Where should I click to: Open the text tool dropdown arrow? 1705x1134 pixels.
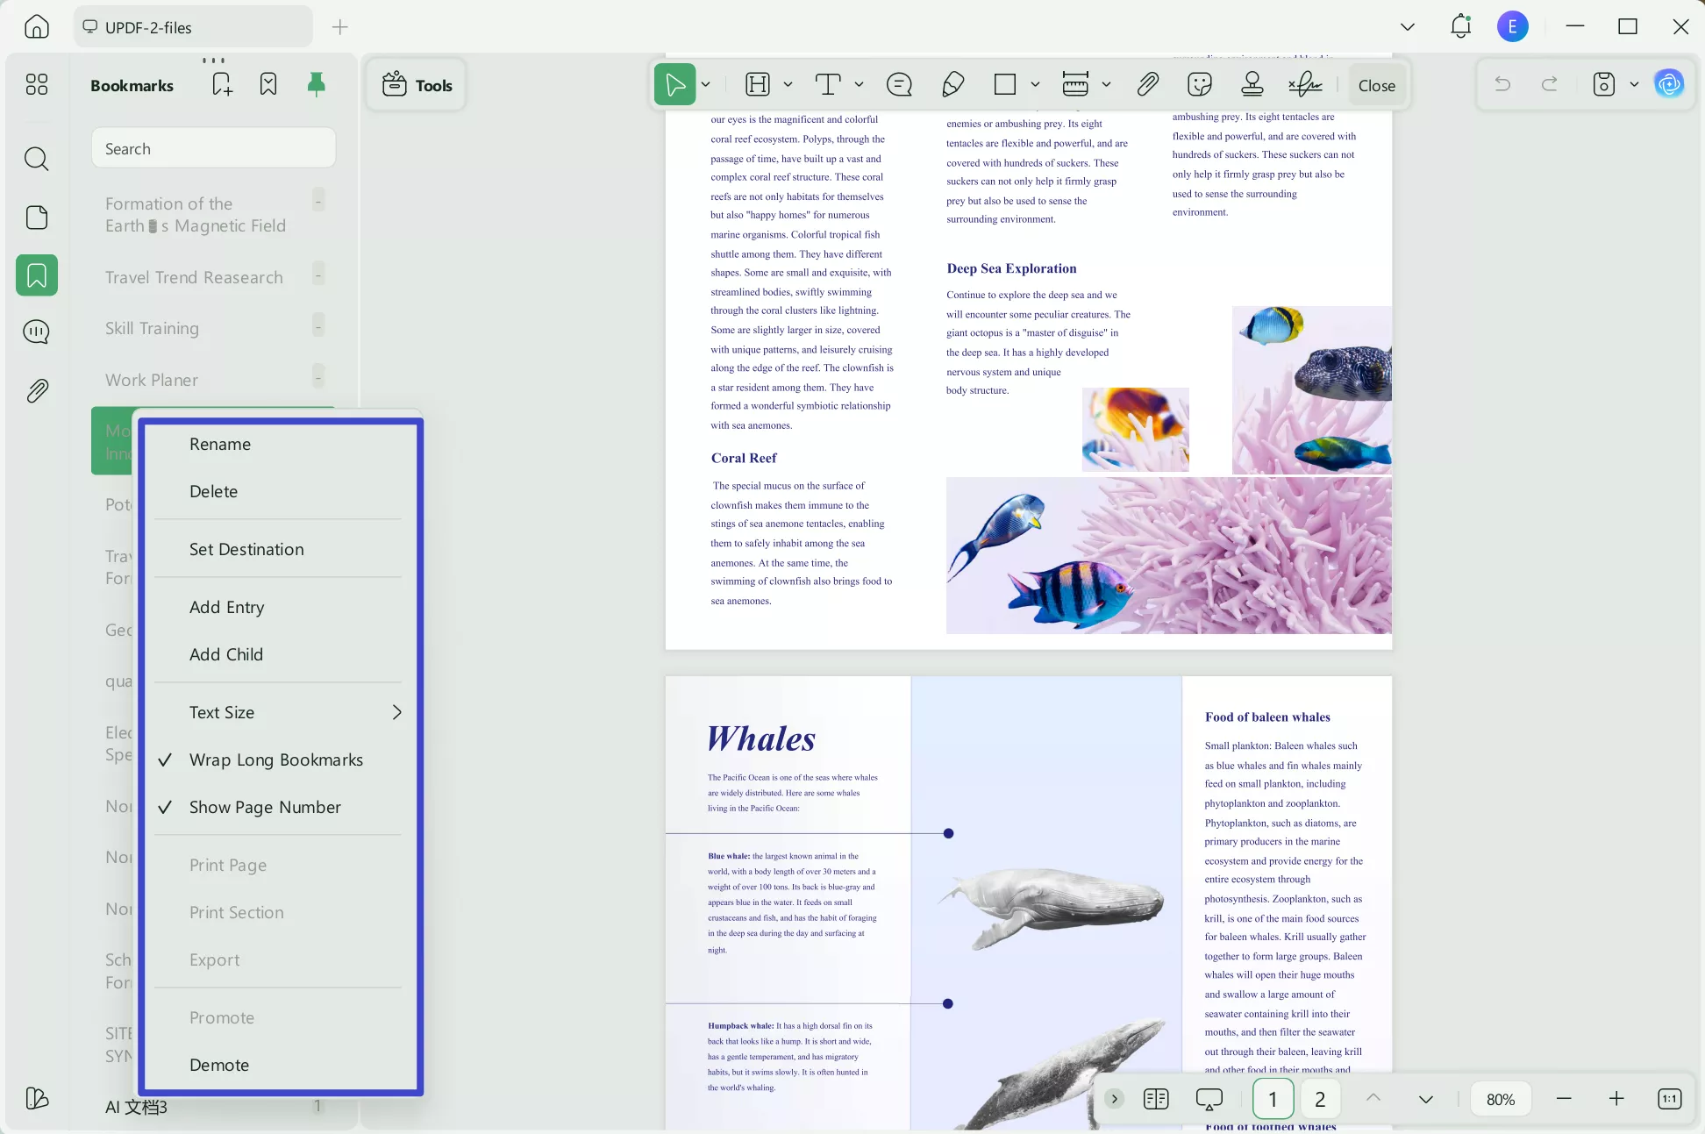(859, 84)
